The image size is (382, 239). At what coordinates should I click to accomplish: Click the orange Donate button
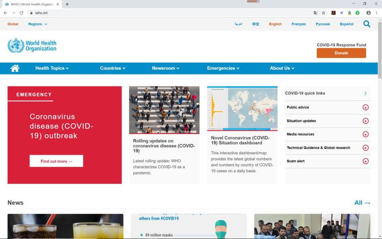[x=341, y=53]
